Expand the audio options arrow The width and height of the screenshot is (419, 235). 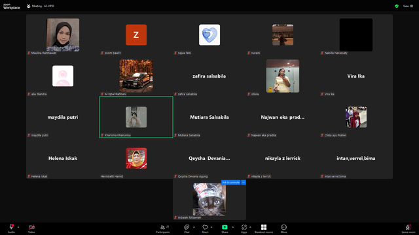click(x=18, y=227)
